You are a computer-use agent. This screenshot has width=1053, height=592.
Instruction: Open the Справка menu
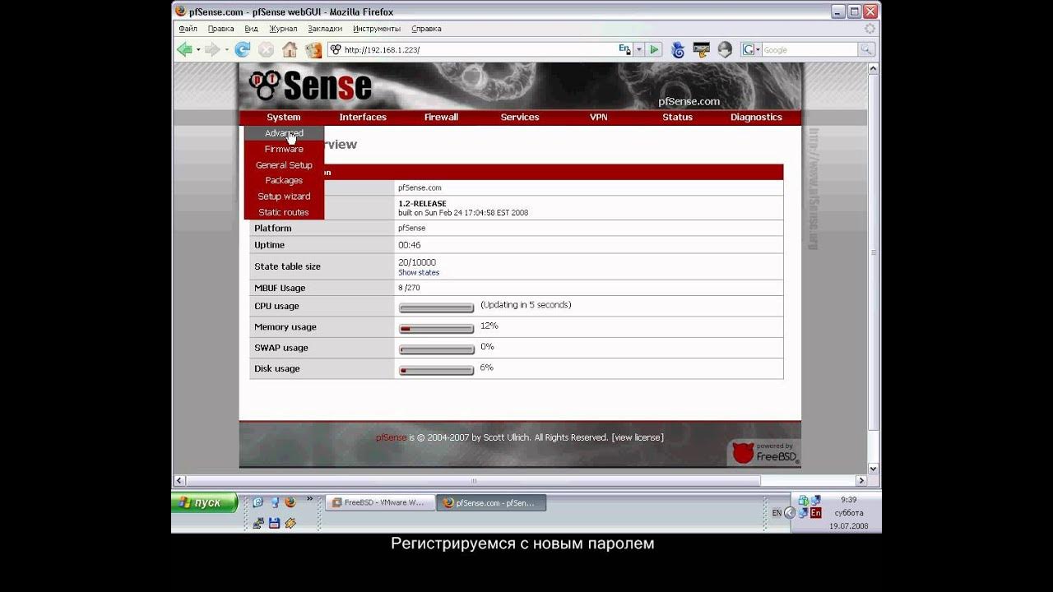(x=426, y=29)
